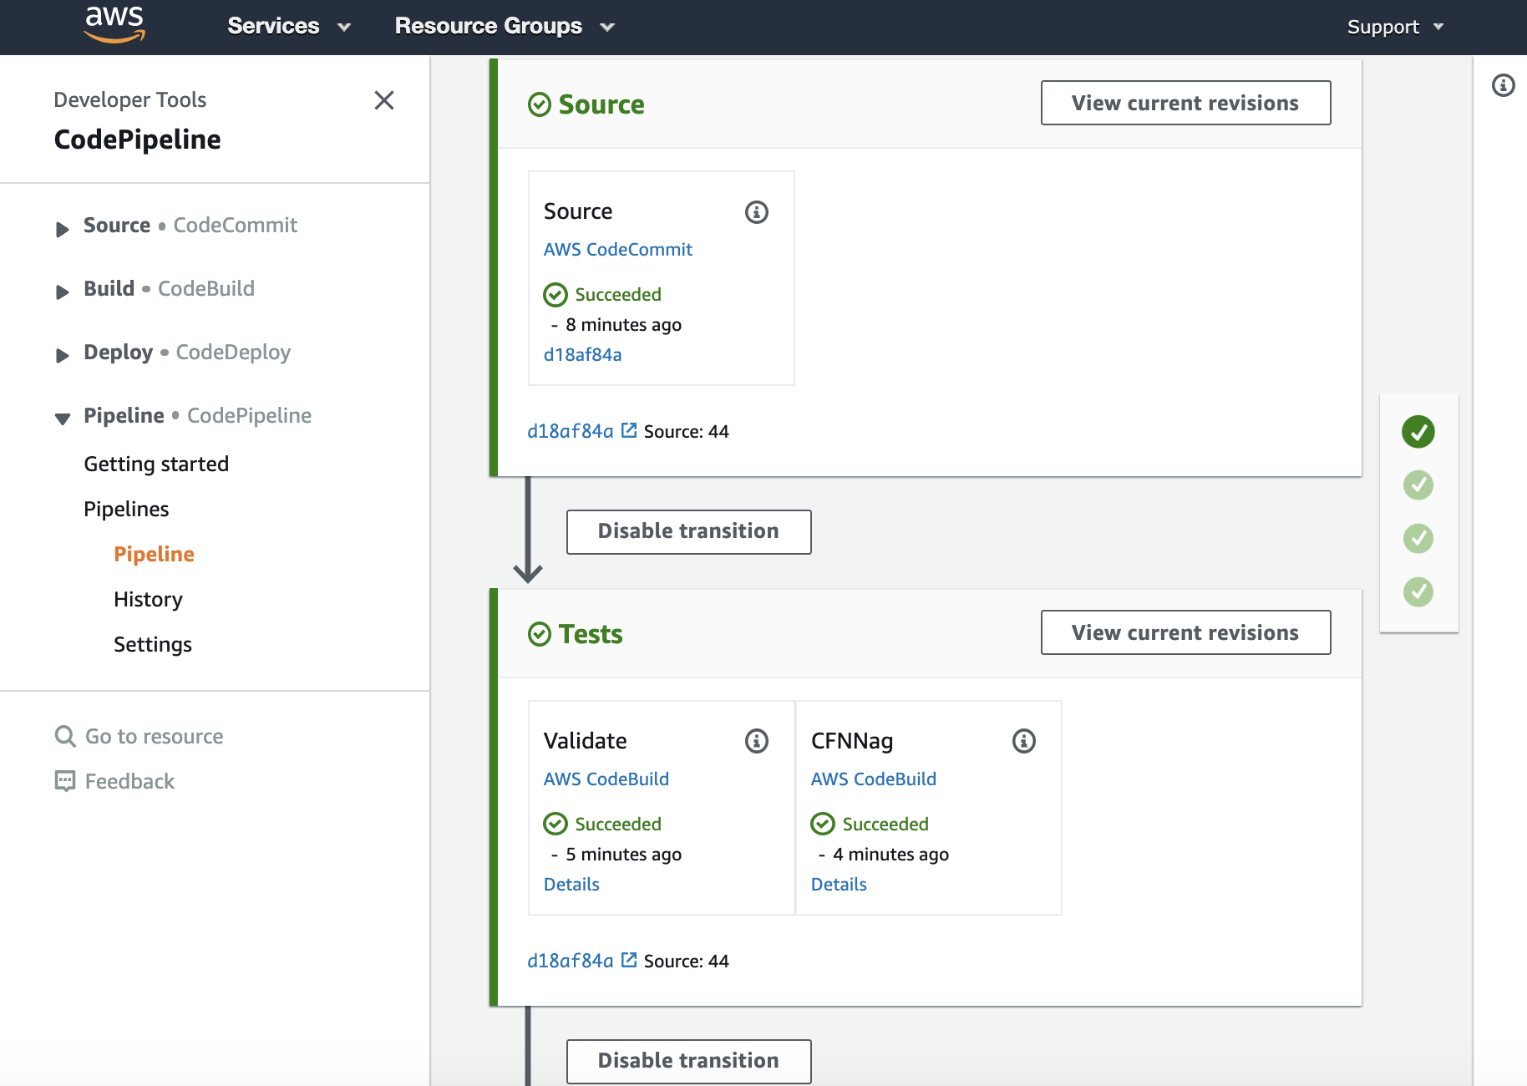View current revisions for Source stage
1527x1086 pixels.
1185,103
